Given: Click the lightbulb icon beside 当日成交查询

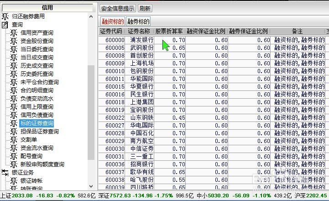Looking at the screenshot, I should (x=14, y=58).
